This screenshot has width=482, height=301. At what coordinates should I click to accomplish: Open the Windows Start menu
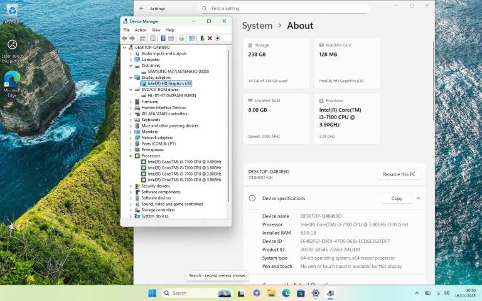pyautogui.click(x=152, y=293)
